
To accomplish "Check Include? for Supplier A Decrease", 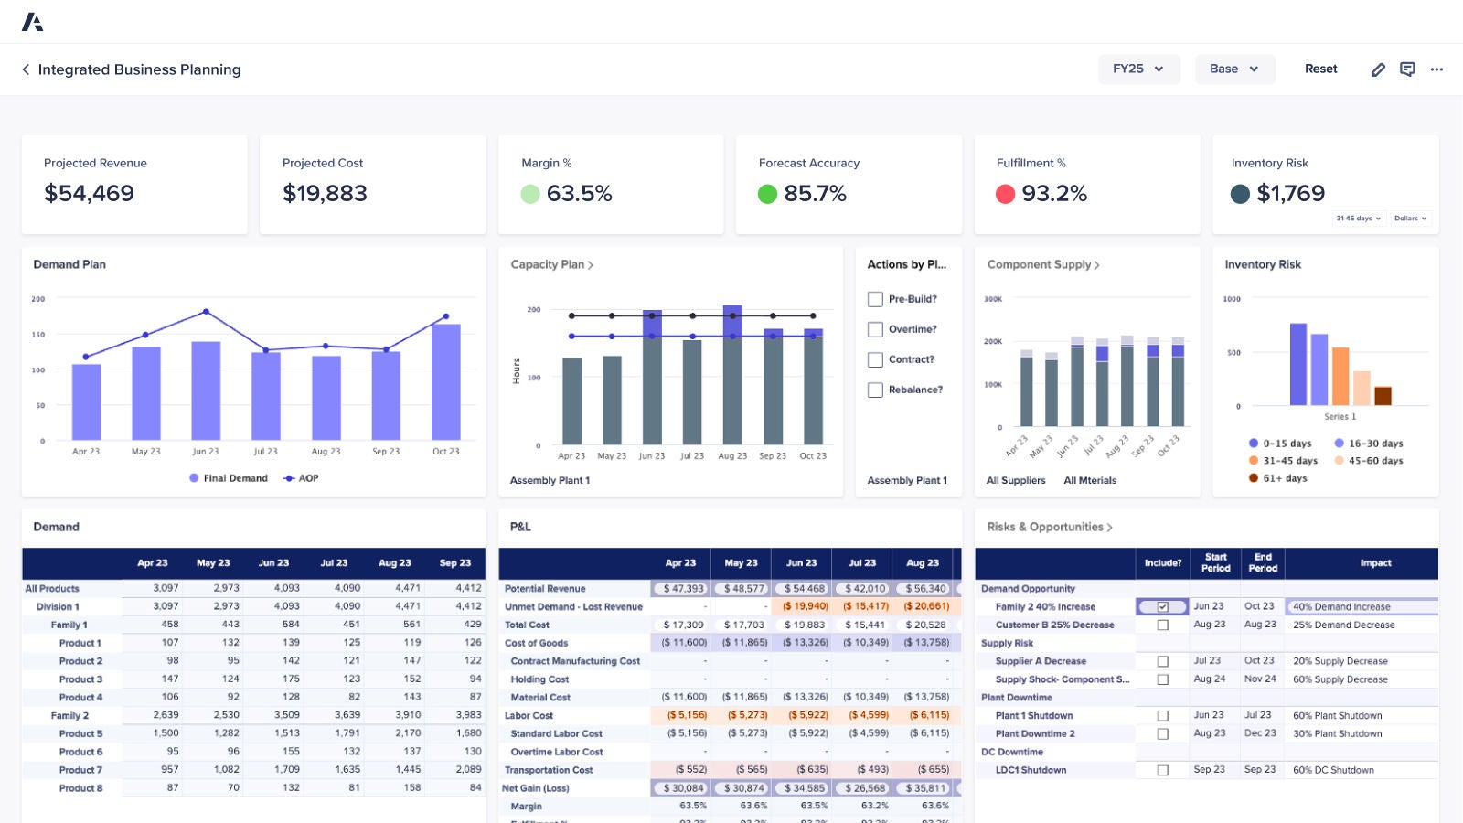I will (x=1163, y=661).
